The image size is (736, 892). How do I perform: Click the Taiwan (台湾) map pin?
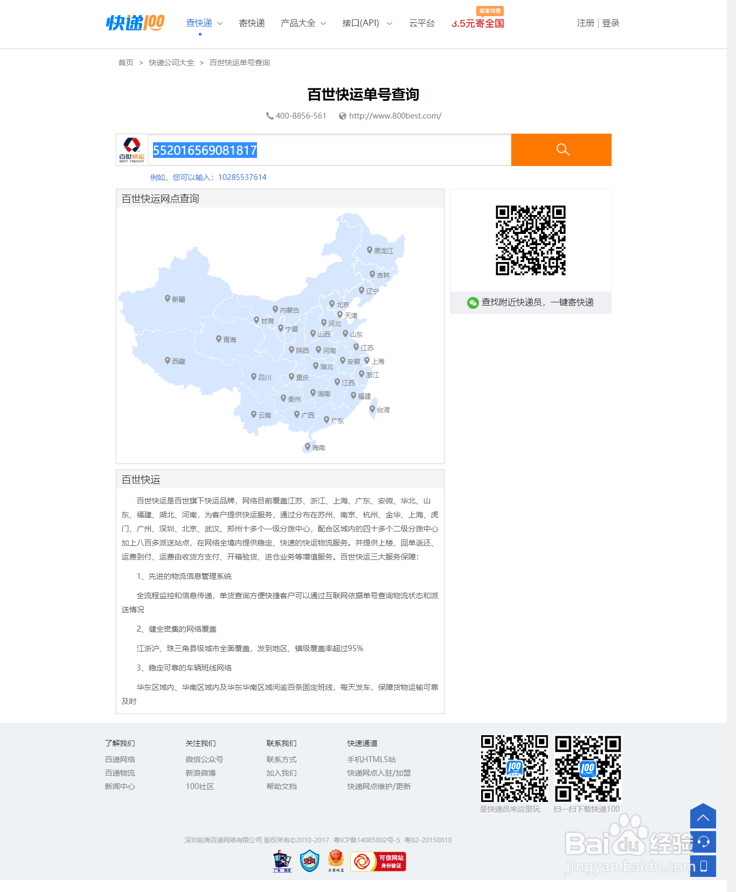pyautogui.click(x=372, y=409)
